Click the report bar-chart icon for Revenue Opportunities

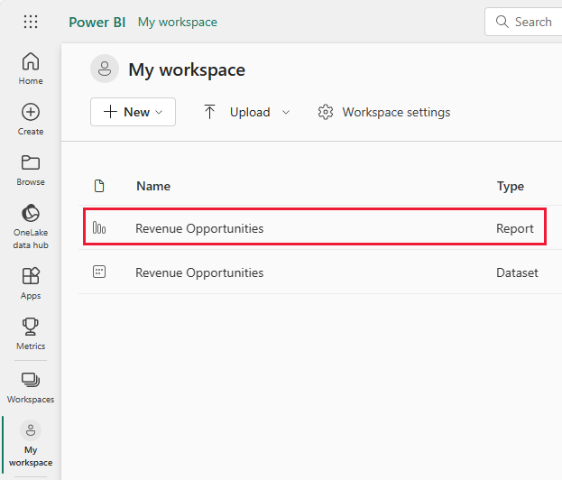(x=99, y=228)
